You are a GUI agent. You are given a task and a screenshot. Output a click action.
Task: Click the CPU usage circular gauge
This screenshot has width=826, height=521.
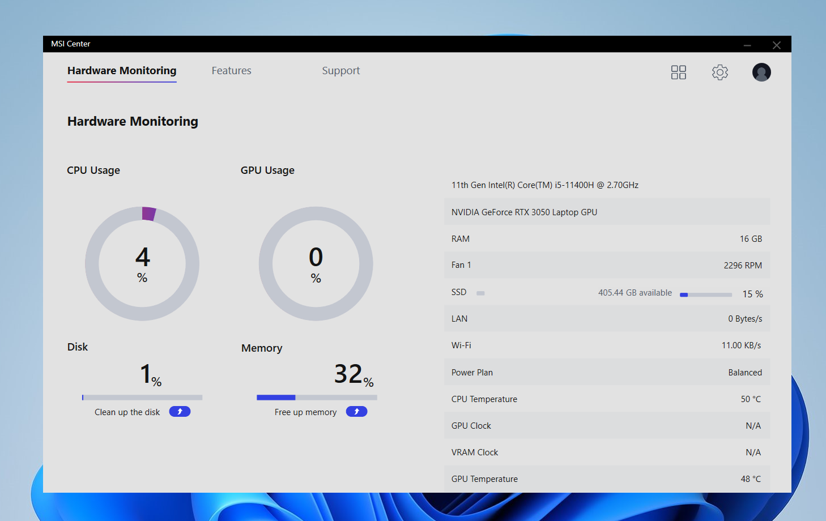(x=142, y=263)
